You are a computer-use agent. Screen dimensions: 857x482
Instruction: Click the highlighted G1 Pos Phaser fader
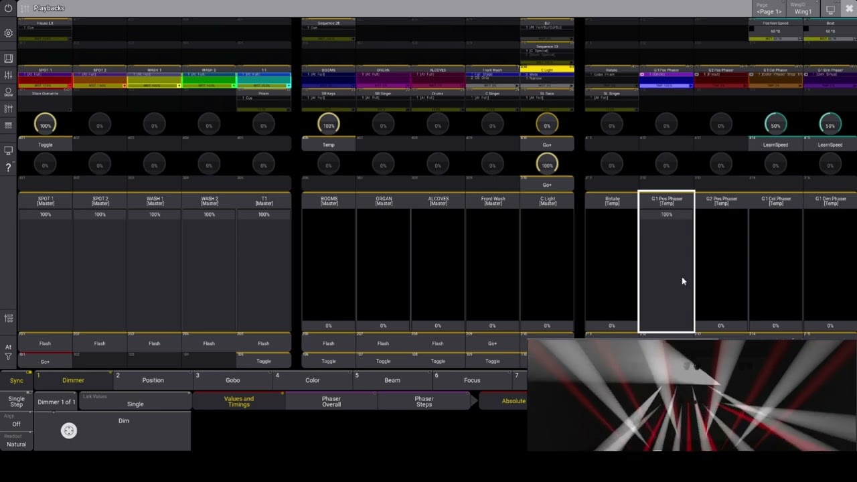click(x=667, y=262)
